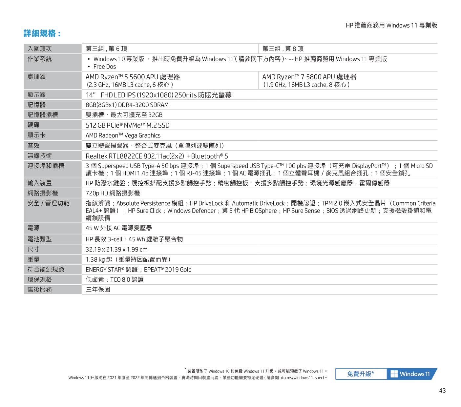
Task: Click the 3 個 Superspeed USB Type-A line
Action: 259,166
